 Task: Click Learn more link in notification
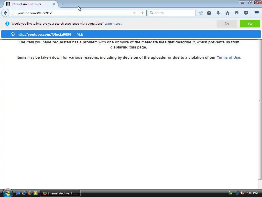pyautogui.click(x=113, y=24)
